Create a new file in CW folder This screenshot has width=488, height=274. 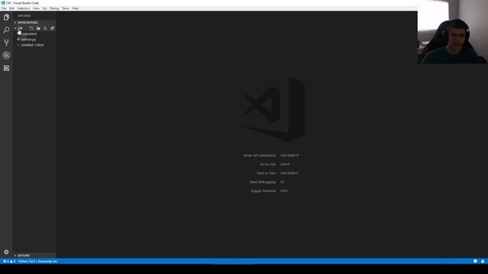click(x=31, y=28)
